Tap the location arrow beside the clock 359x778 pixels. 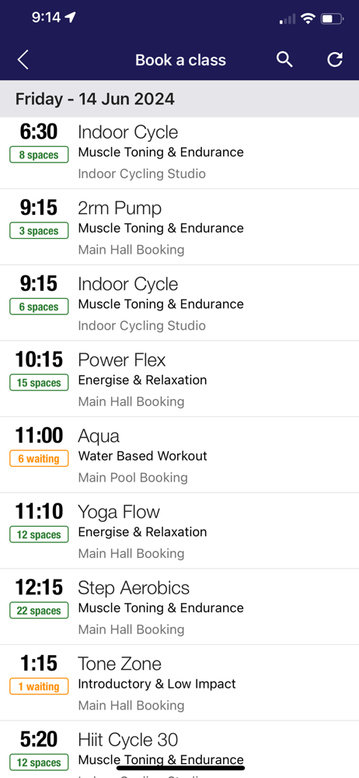pyautogui.click(x=71, y=17)
